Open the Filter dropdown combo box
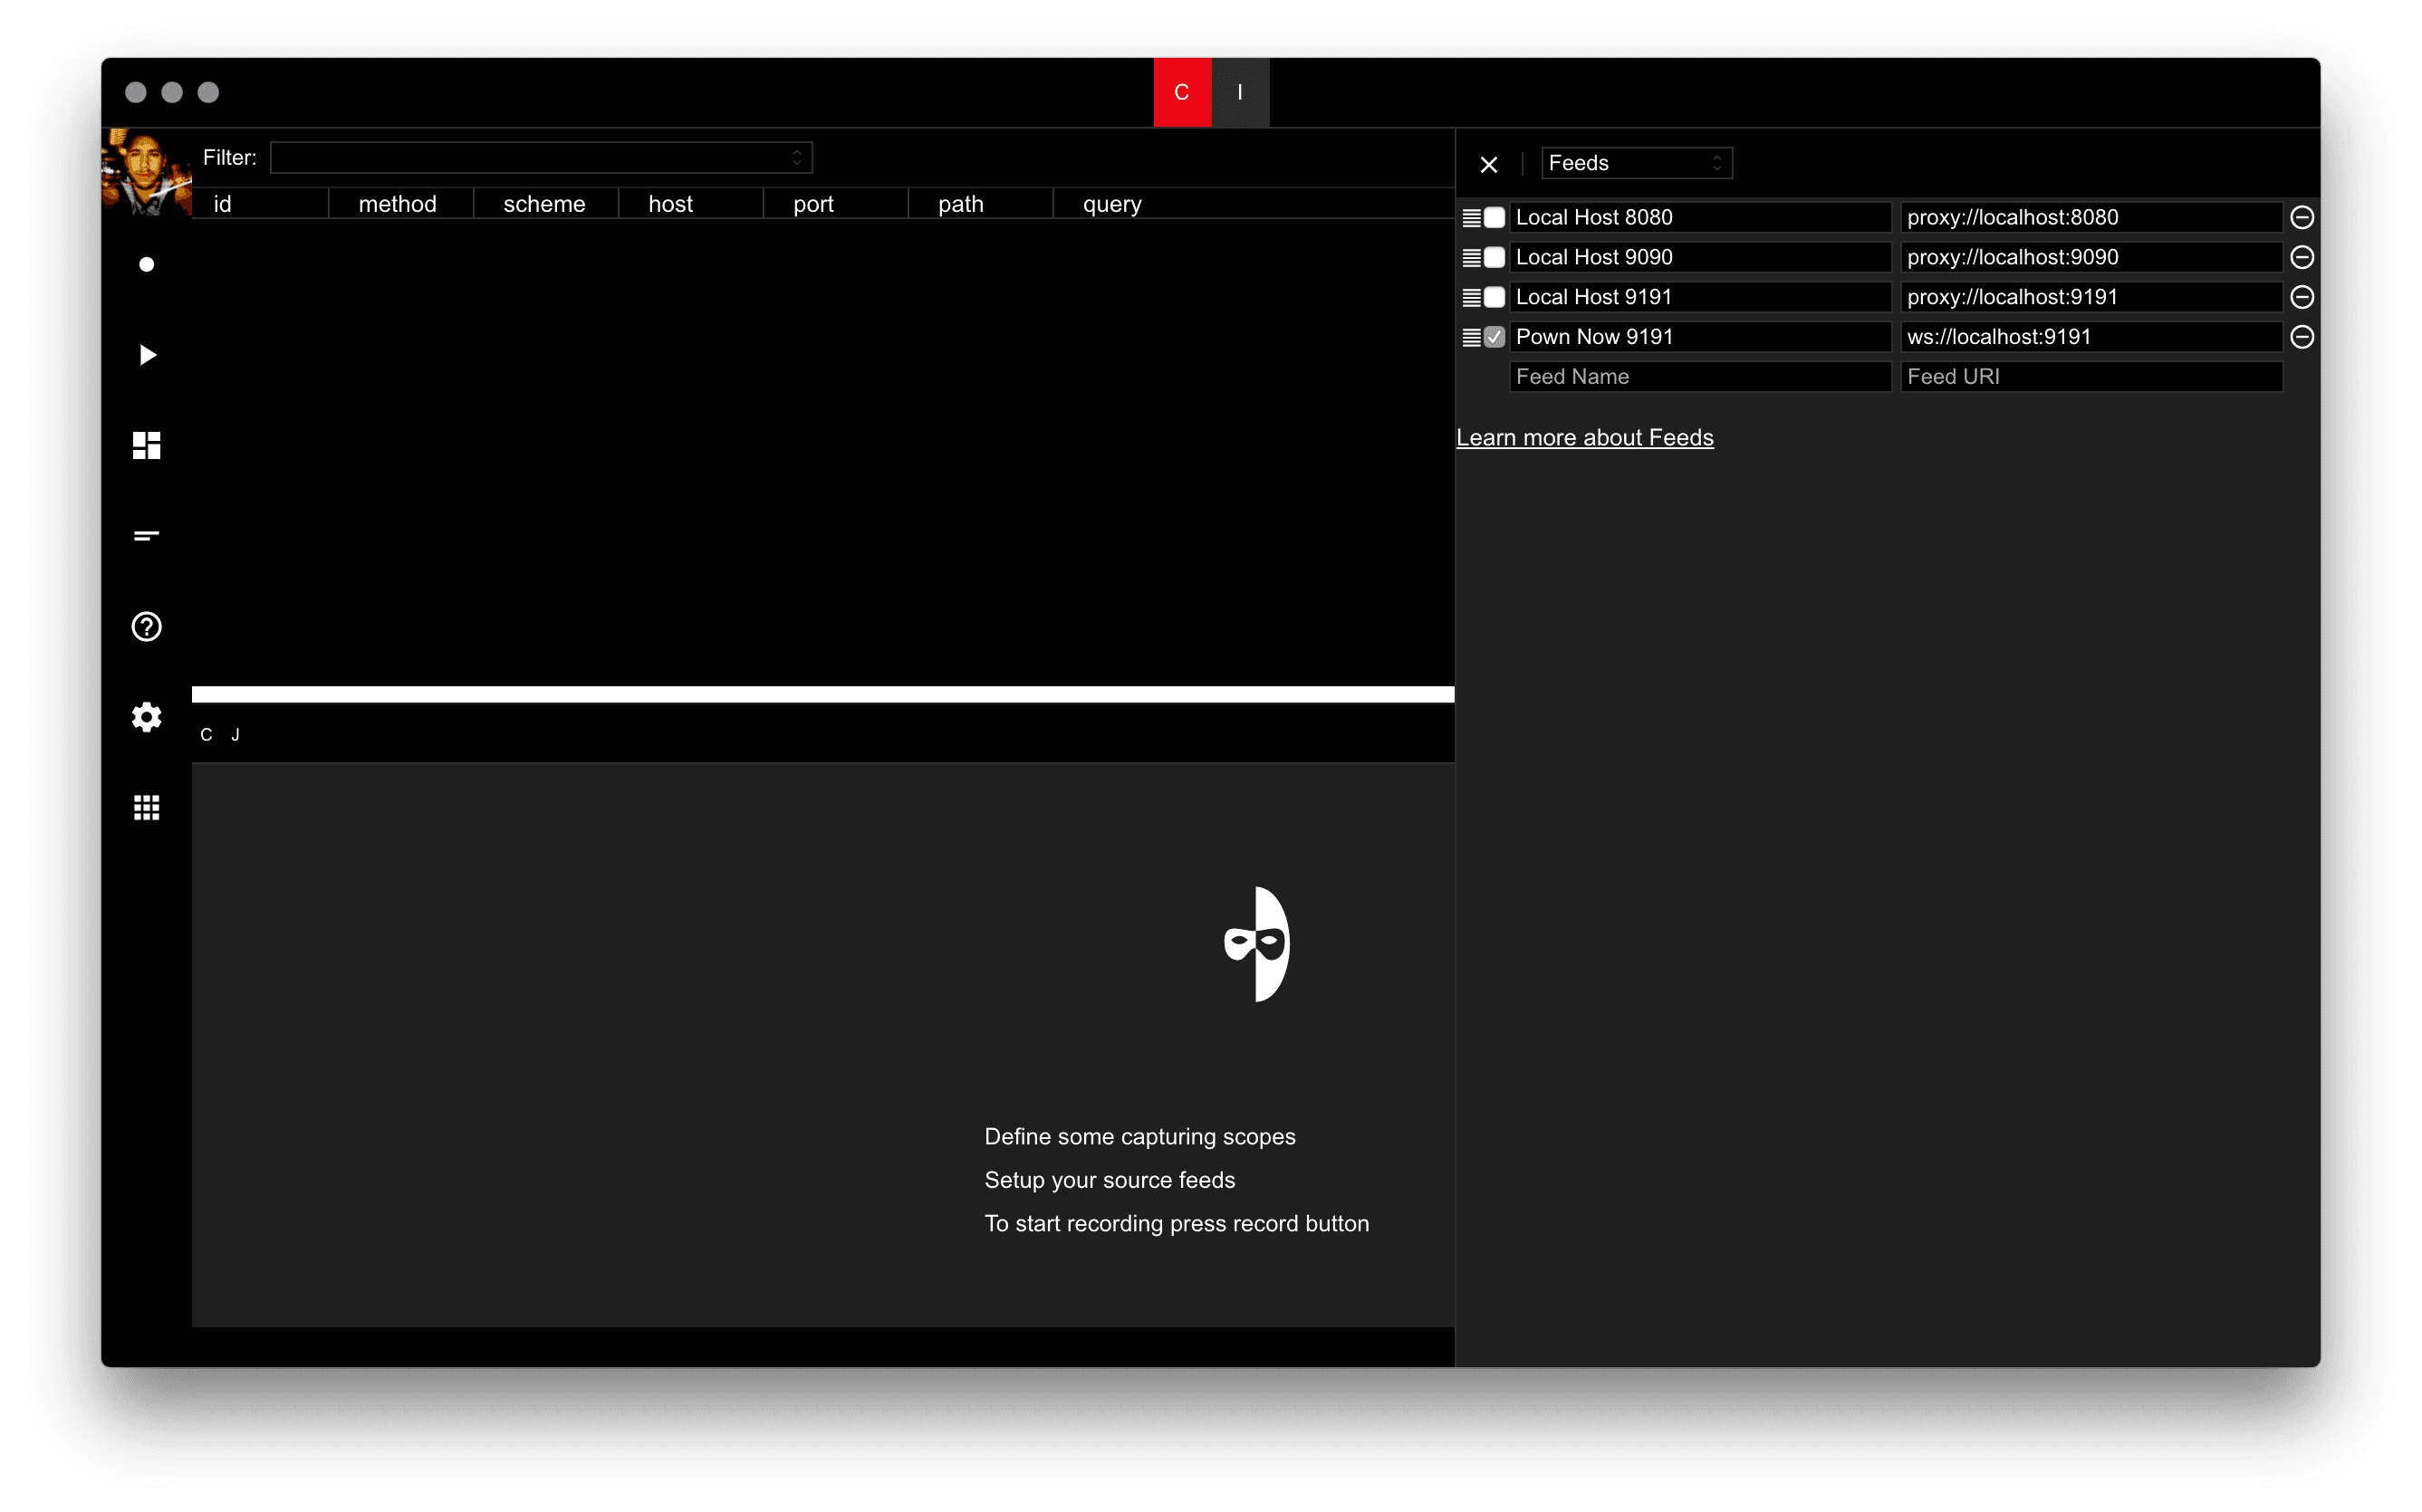The width and height of the screenshot is (2422, 1512). click(542, 157)
